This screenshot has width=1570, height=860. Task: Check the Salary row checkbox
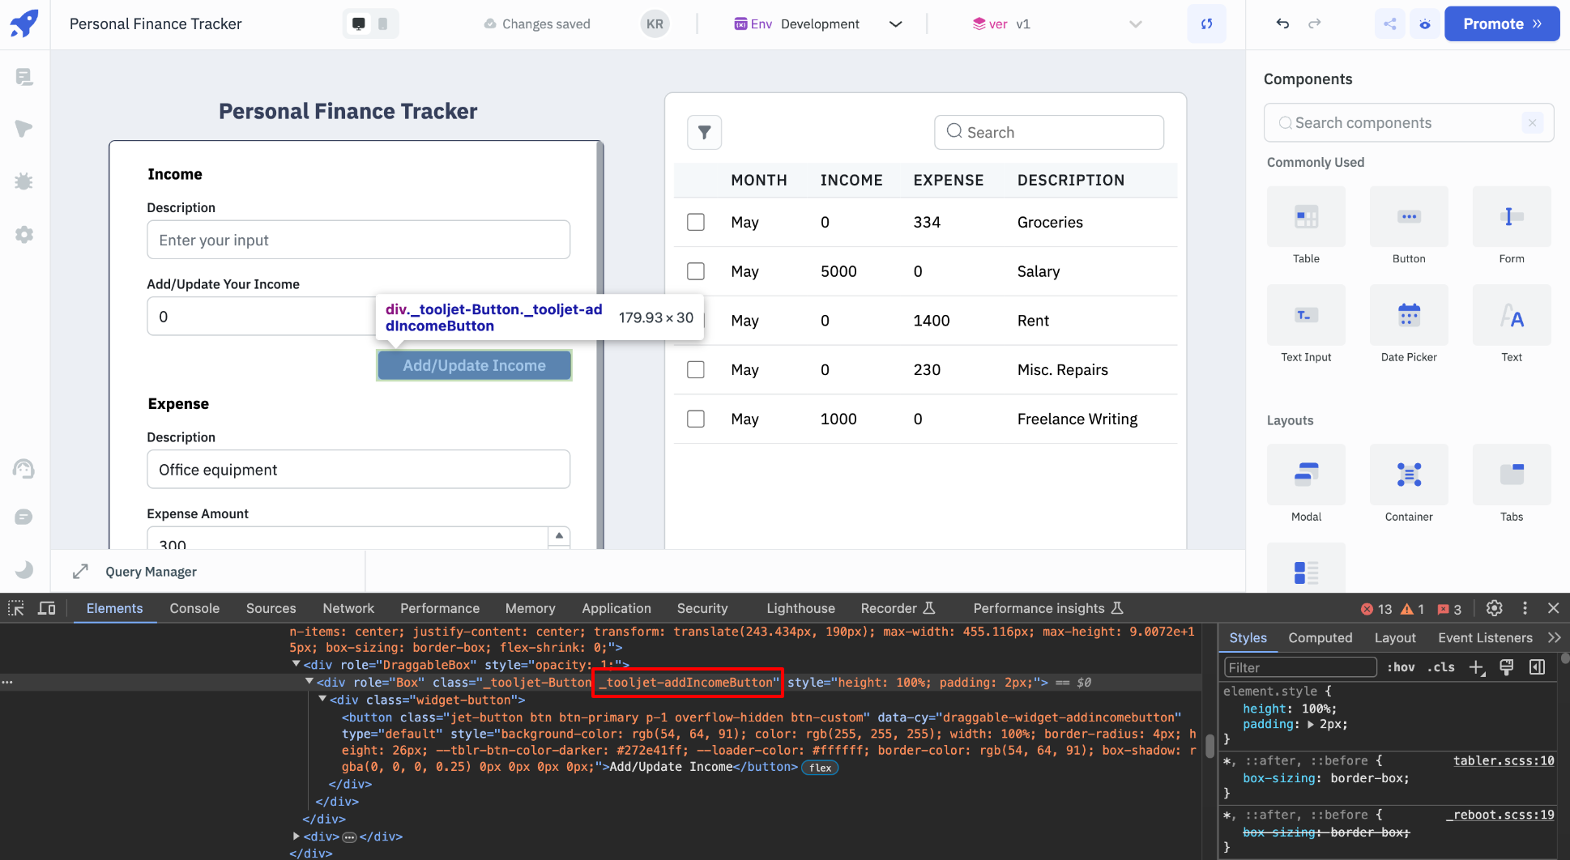click(695, 271)
